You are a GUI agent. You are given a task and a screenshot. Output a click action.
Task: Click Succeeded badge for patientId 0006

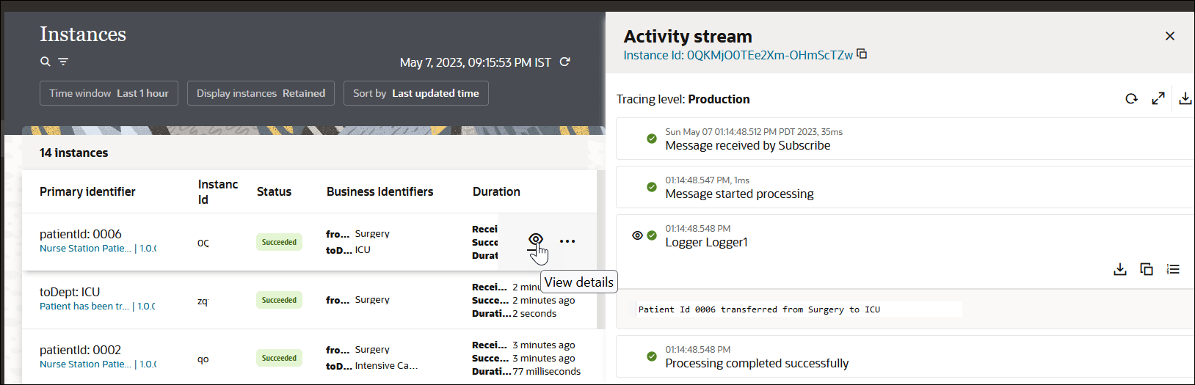(x=279, y=242)
